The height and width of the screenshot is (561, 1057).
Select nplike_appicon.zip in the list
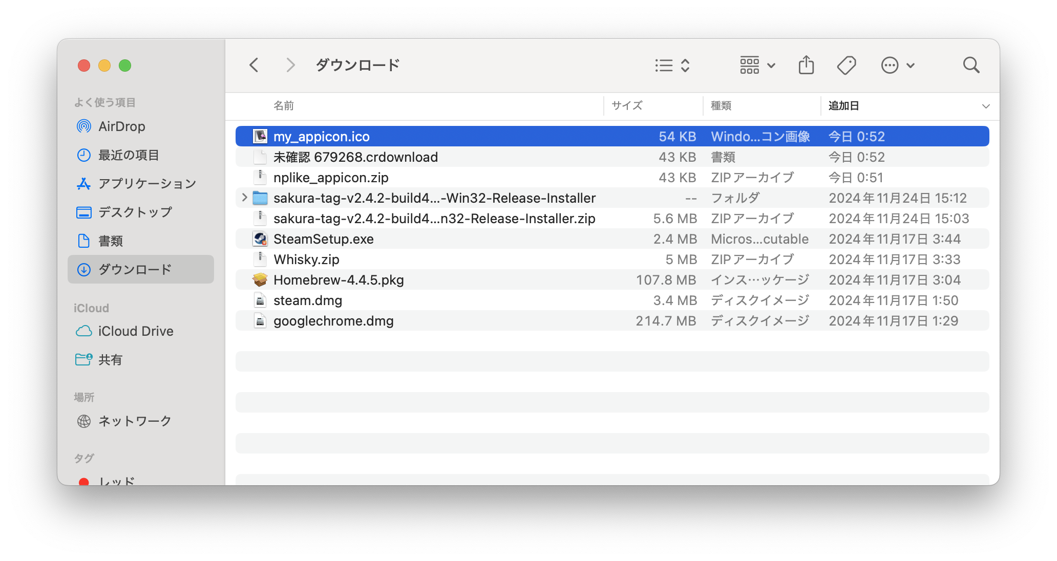[331, 178]
